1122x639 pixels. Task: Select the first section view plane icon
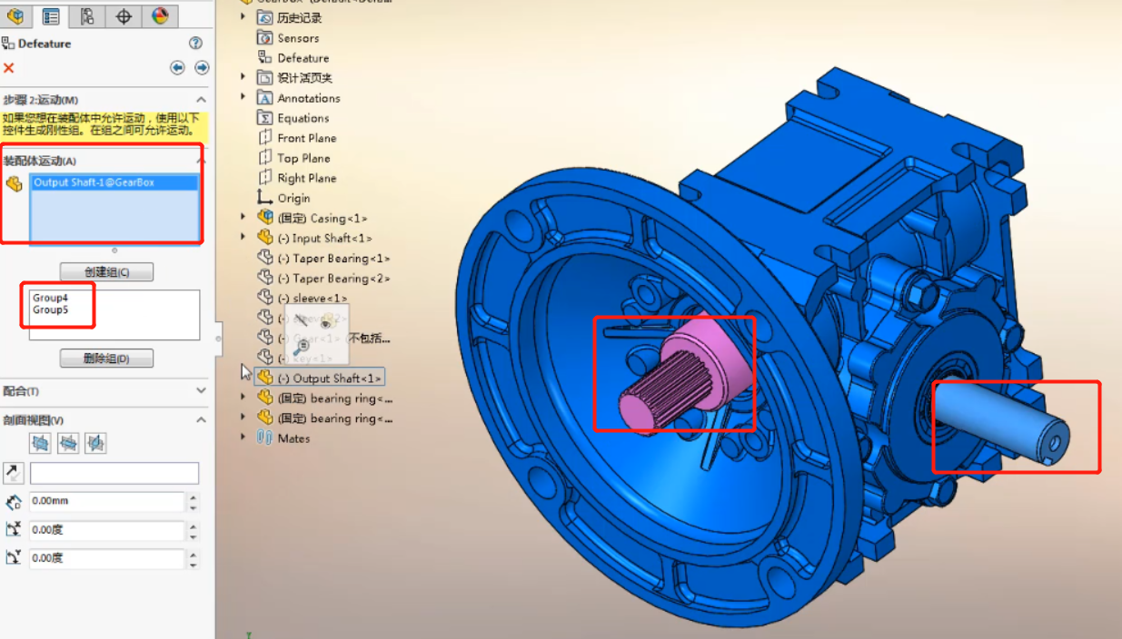[40, 443]
